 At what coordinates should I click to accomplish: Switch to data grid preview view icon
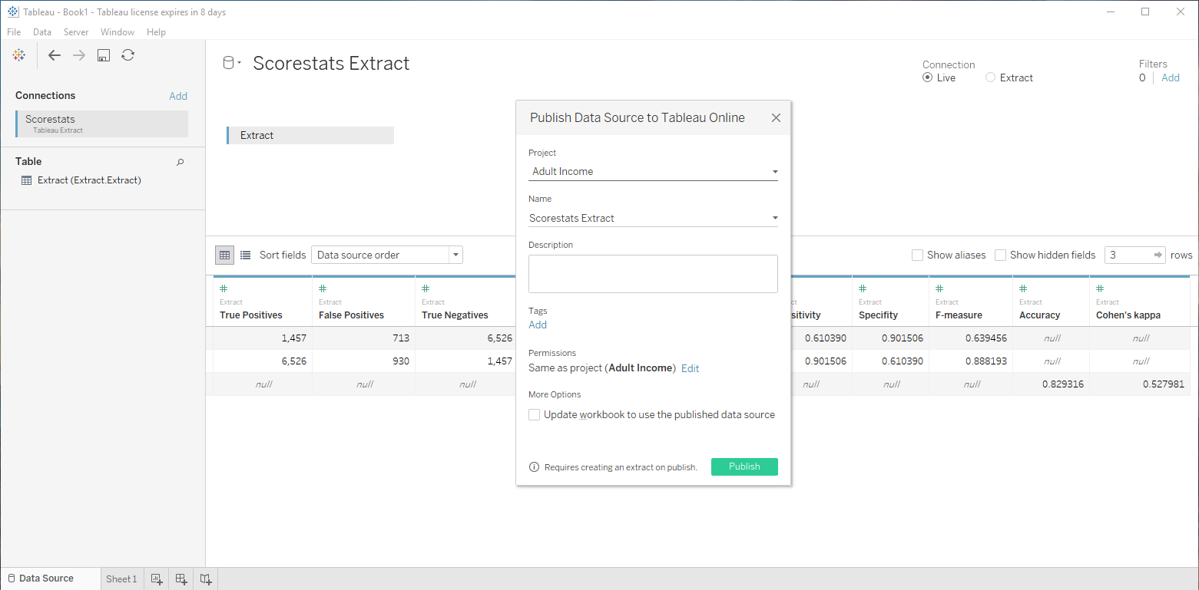pyautogui.click(x=225, y=255)
